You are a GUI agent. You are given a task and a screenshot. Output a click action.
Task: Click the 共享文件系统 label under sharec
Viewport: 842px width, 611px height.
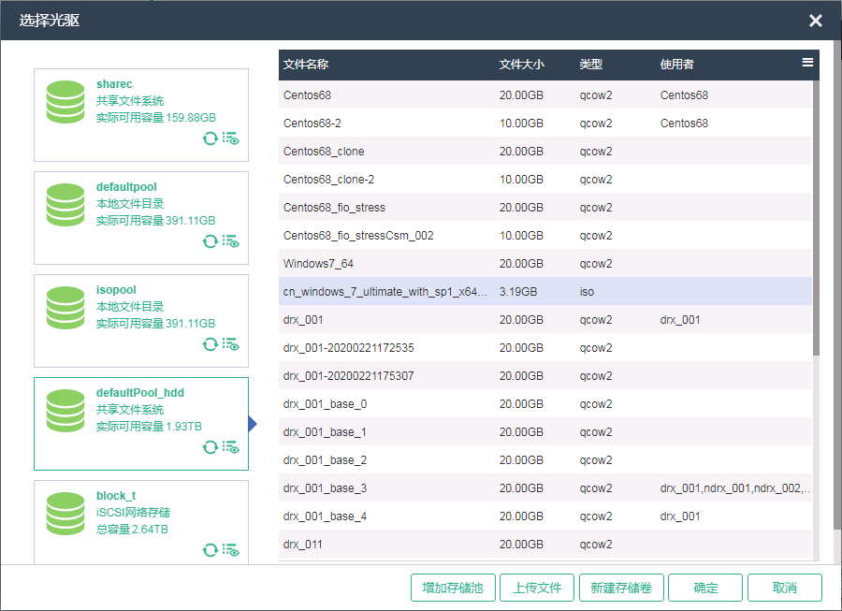tap(130, 101)
